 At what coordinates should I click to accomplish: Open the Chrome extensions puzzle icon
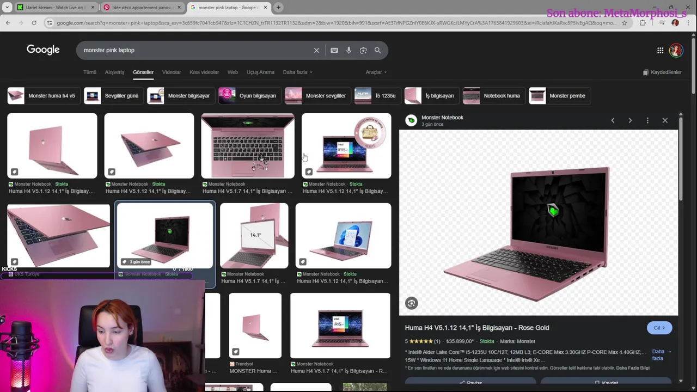[x=643, y=23]
